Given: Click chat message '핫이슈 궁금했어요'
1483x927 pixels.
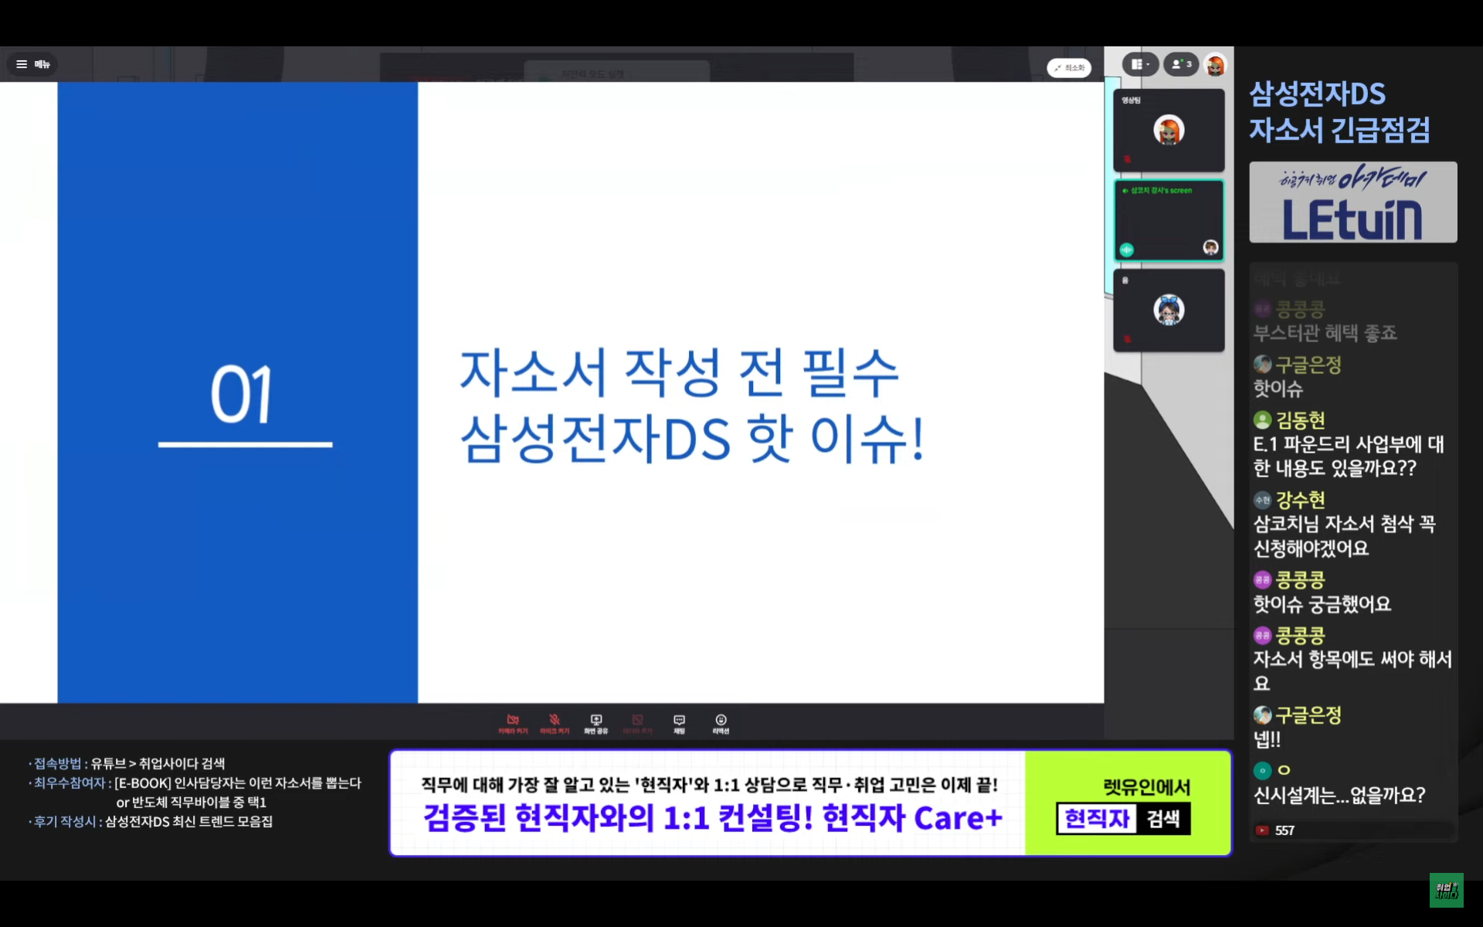Looking at the screenshot, I should point(1322,604).
